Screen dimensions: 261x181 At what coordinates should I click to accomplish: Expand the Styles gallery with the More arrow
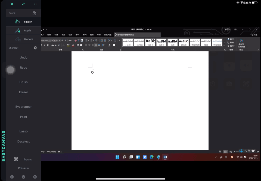tap(224, 46)
